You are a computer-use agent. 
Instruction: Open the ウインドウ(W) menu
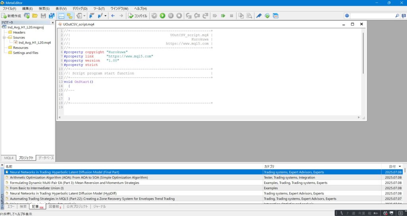[x=119, y=9]
